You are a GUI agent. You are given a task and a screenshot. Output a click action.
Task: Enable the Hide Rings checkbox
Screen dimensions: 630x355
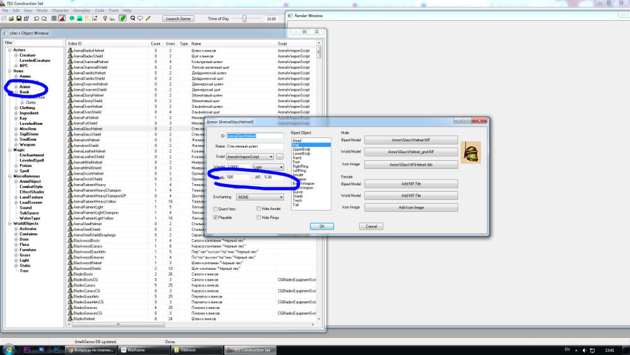click(258, 218)
